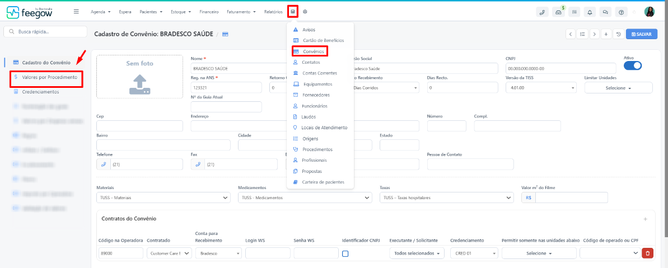668x268 pixels.
Task: Add a contract with the plus icon
Action: pyautogui.click(x=646, y=219)
